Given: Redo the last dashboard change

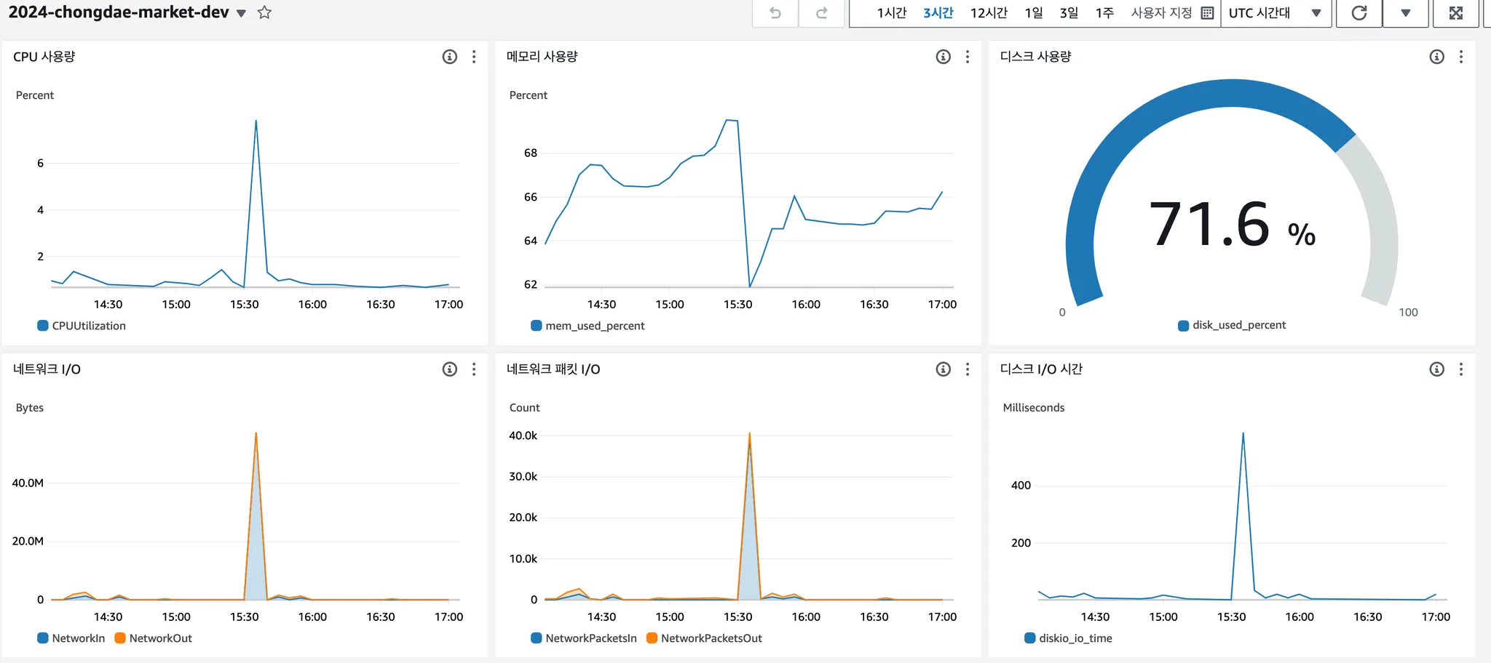Looking at the screenshot, I should pos(822,13).
